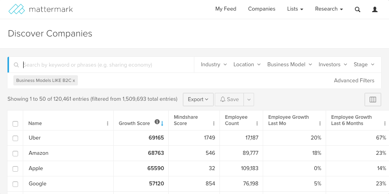This screenshot has width=389, height=194.
Task: Click the Name column header
Action: pyautogui.click(x=35, y=123)
